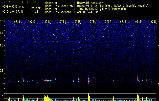
Task: Click the 0732 time marker
Action: pos(32,22)
